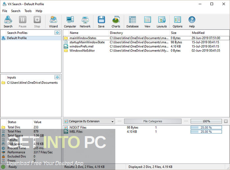Click the Excluded Dirs status row
This screenshot has width=230, height=170.
pos(31,157)
